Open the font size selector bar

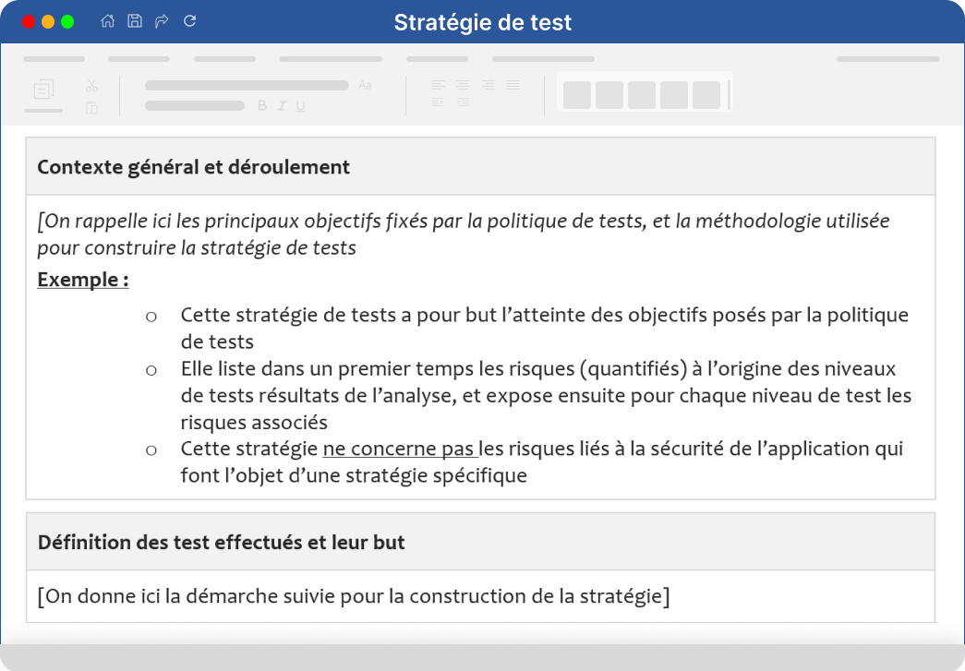click(195, 106)
